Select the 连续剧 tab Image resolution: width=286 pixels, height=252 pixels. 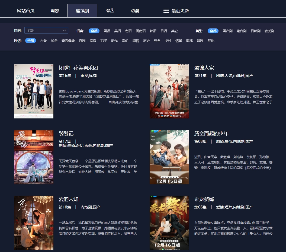click(82, 11)
